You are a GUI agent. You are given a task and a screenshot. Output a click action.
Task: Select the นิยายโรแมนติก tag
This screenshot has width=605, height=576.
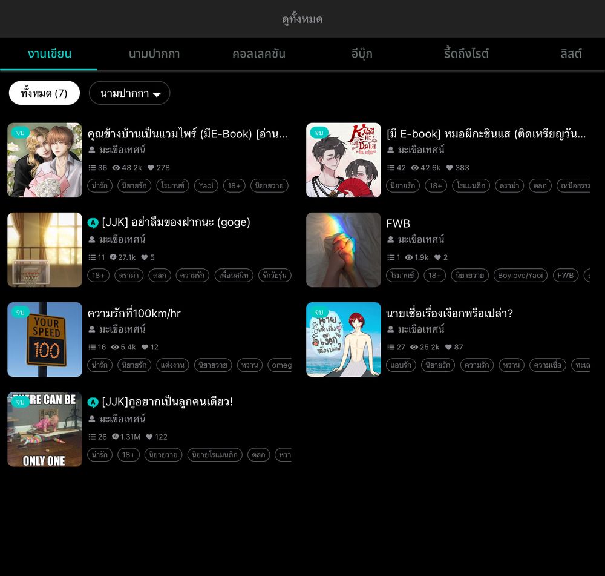(x=215, y=455)
